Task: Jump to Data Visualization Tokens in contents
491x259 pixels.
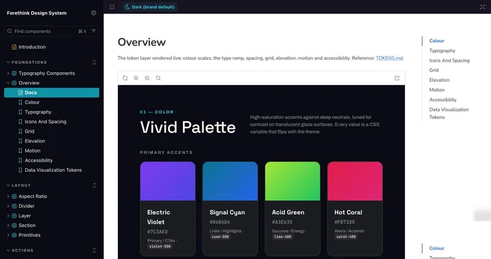Action: click(x=449, y=113)
